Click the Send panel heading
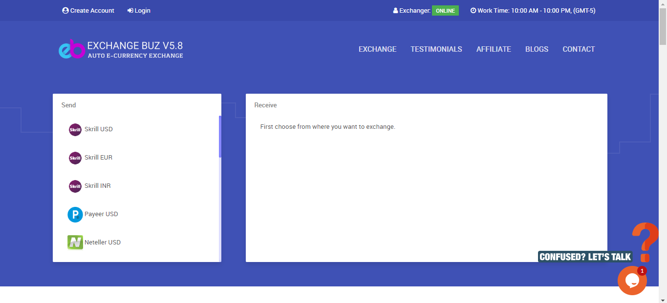This screenshot has height=303, width=667. [68, 105]
